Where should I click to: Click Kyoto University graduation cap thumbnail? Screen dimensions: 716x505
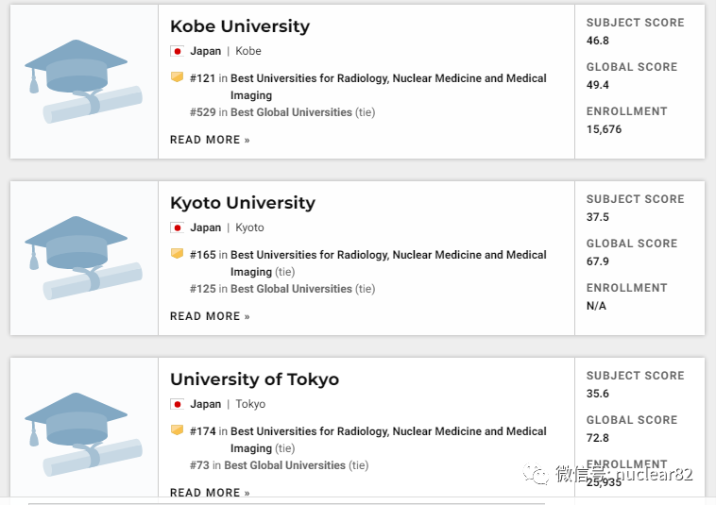click(83, 258)
